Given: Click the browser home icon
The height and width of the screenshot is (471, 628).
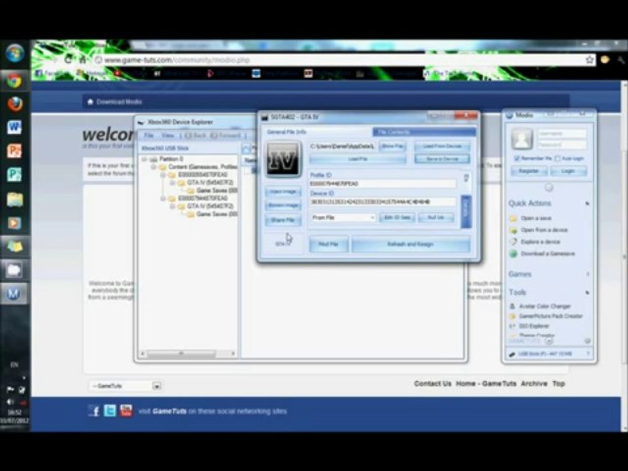Looking at the screenshot, I should tap(82, 60).
